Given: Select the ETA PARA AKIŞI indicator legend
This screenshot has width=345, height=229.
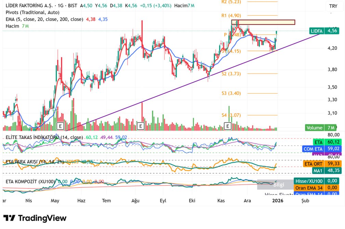Looking at the screenshot, I should [x=35, y=162].
